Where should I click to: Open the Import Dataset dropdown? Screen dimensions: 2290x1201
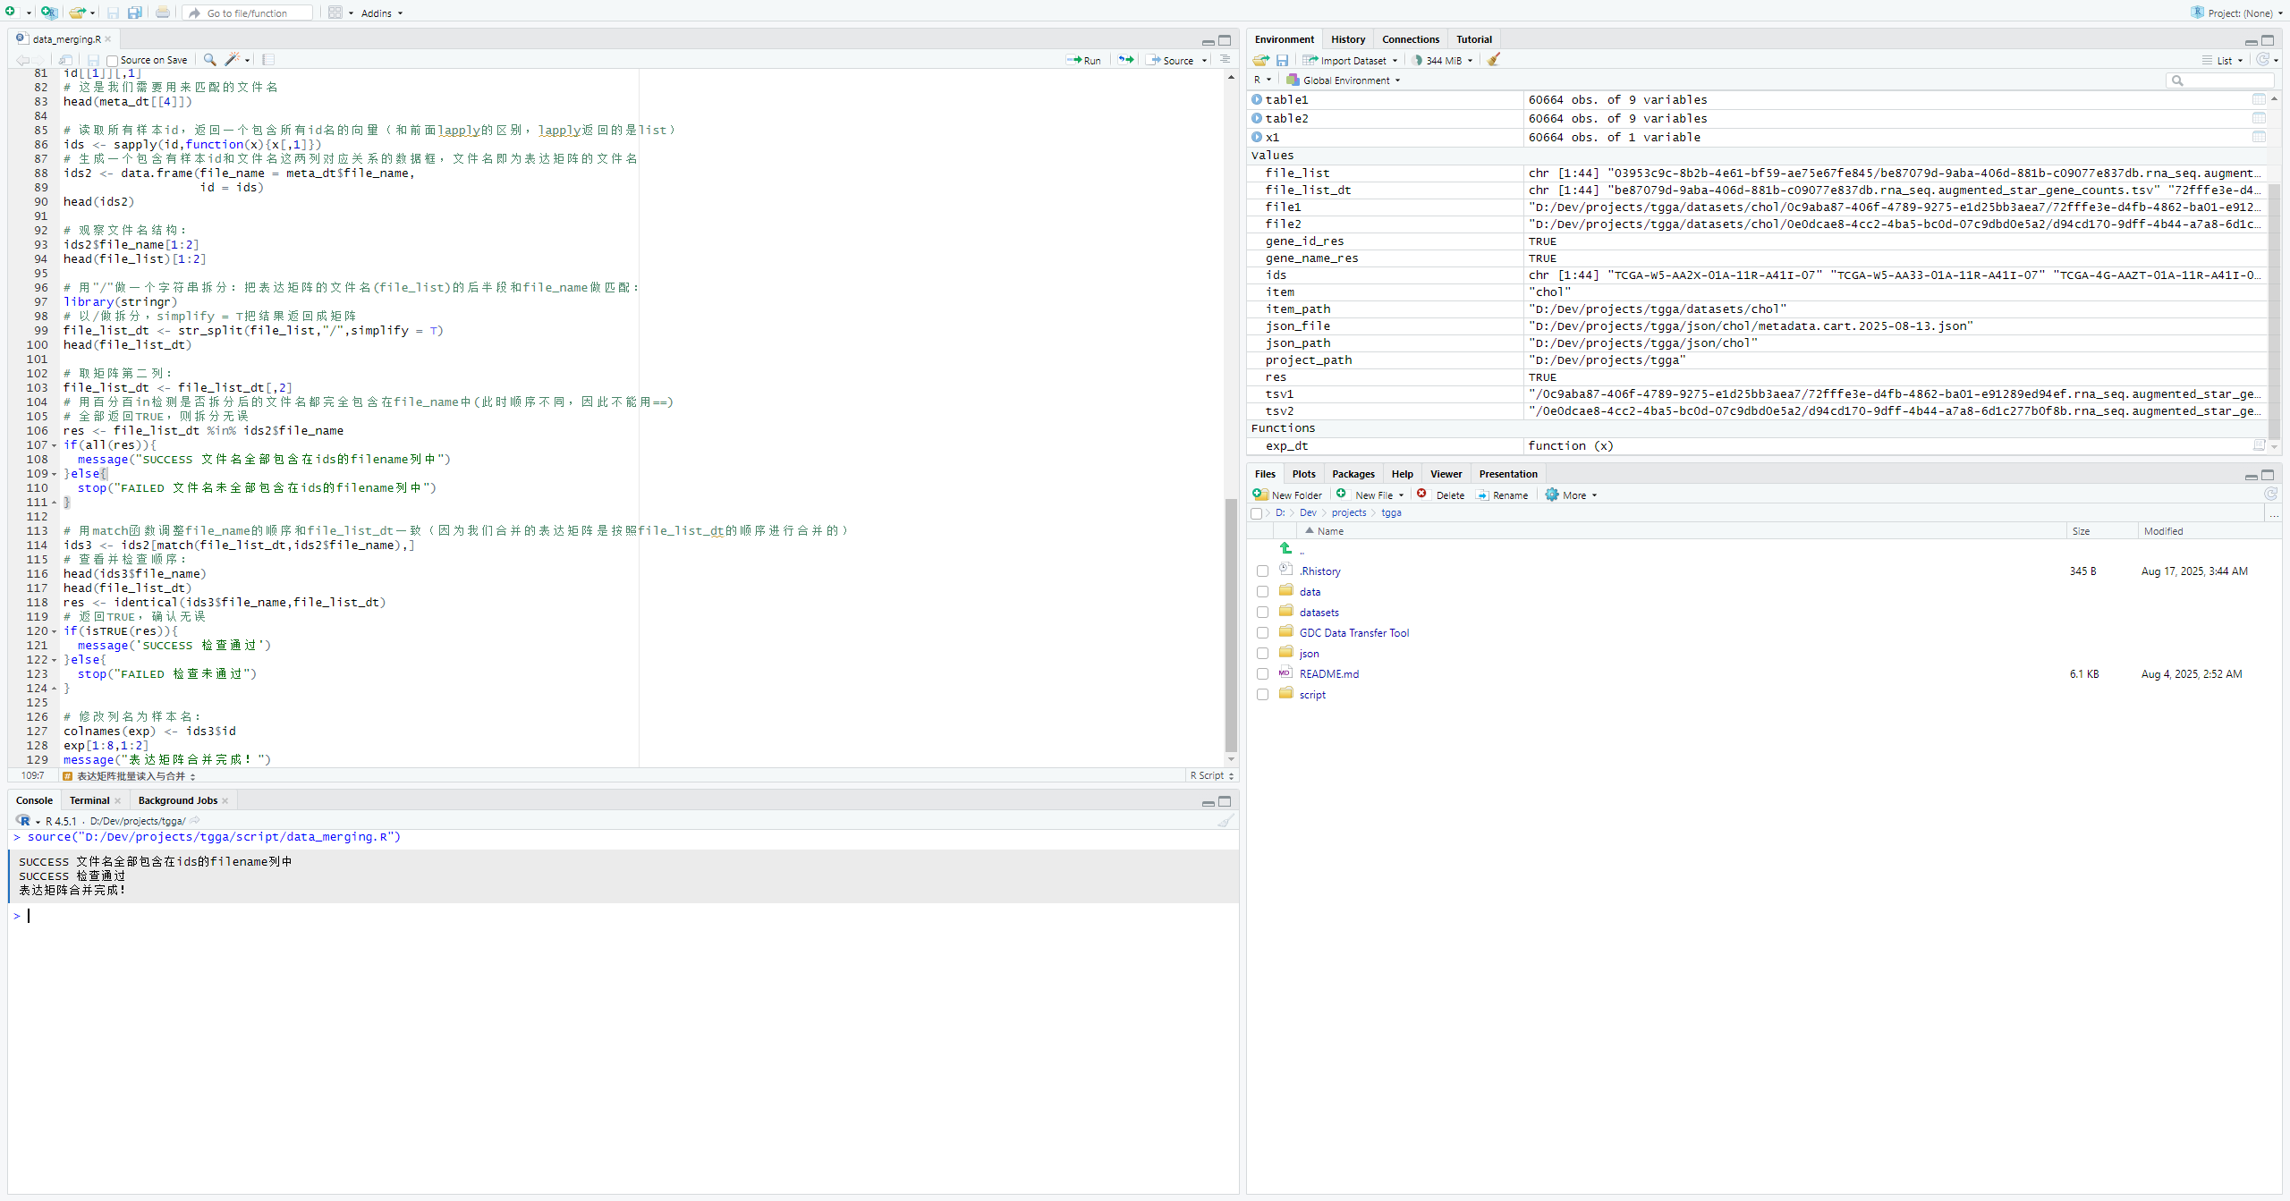1350,60
